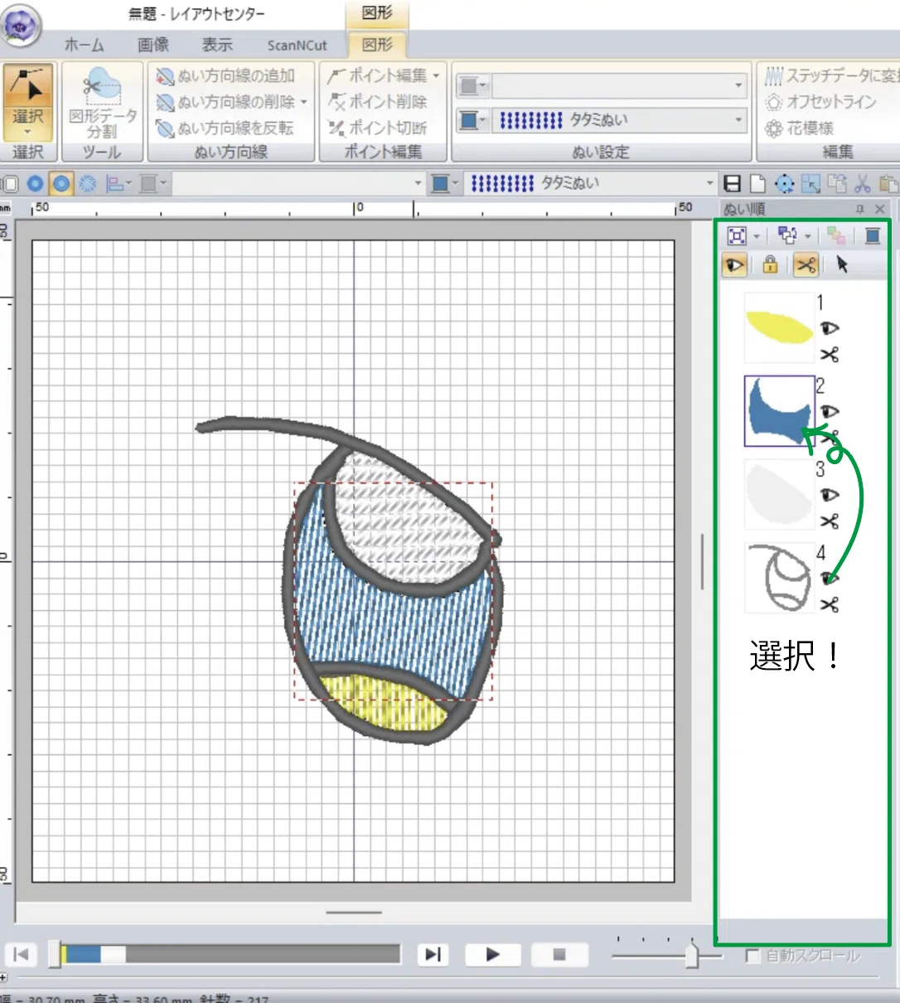Choose ぬい方向線の追加 in the ribbon
Screen dimensions: 900x1003
[x=225, y=76]
